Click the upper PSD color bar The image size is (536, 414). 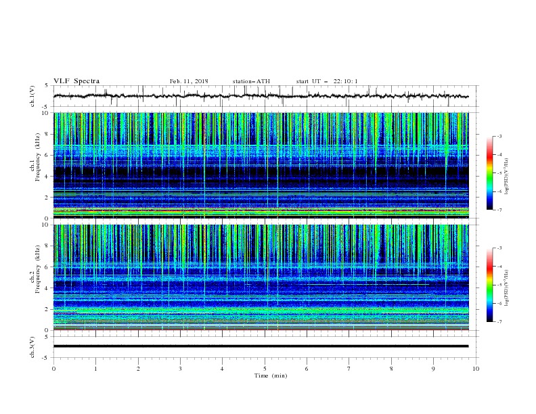coord(489,173)
